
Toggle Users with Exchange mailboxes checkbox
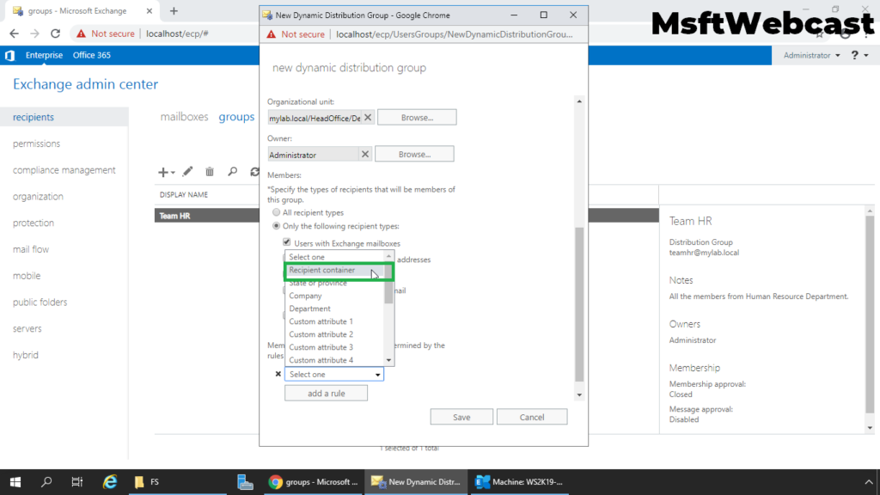(287, 242)
